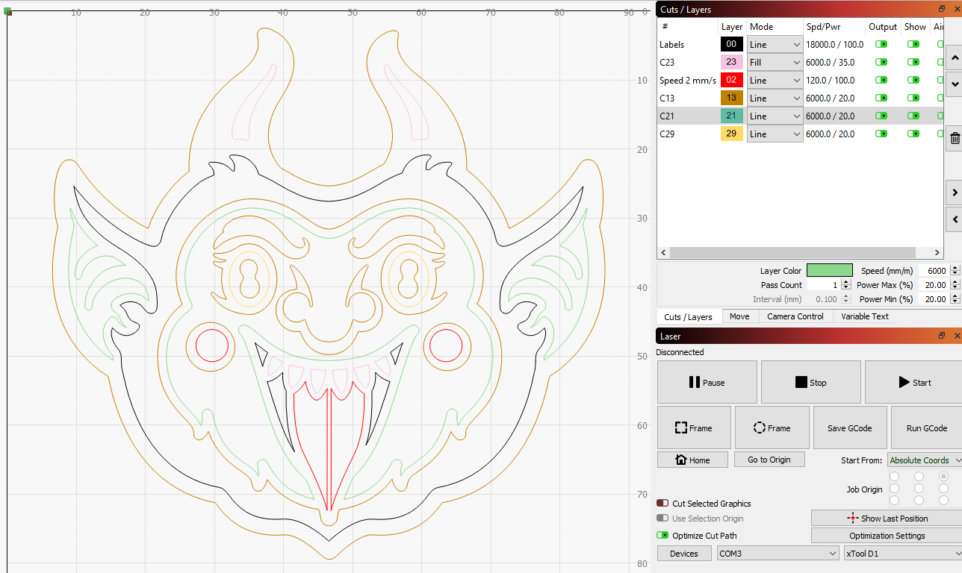962x573 pixels.
Task: Click the circular rubber-band Frame button
Action: [772, 428]
